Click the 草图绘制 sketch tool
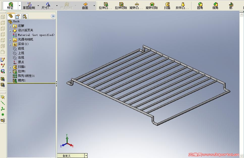244x158 pixels. coord(29,6)
